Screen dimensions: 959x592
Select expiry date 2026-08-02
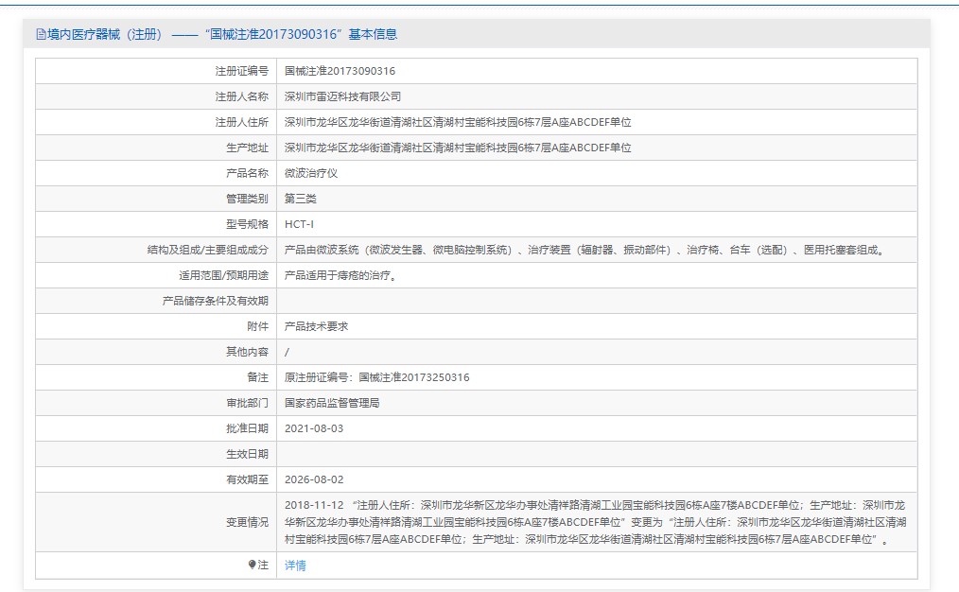[314, 480]
